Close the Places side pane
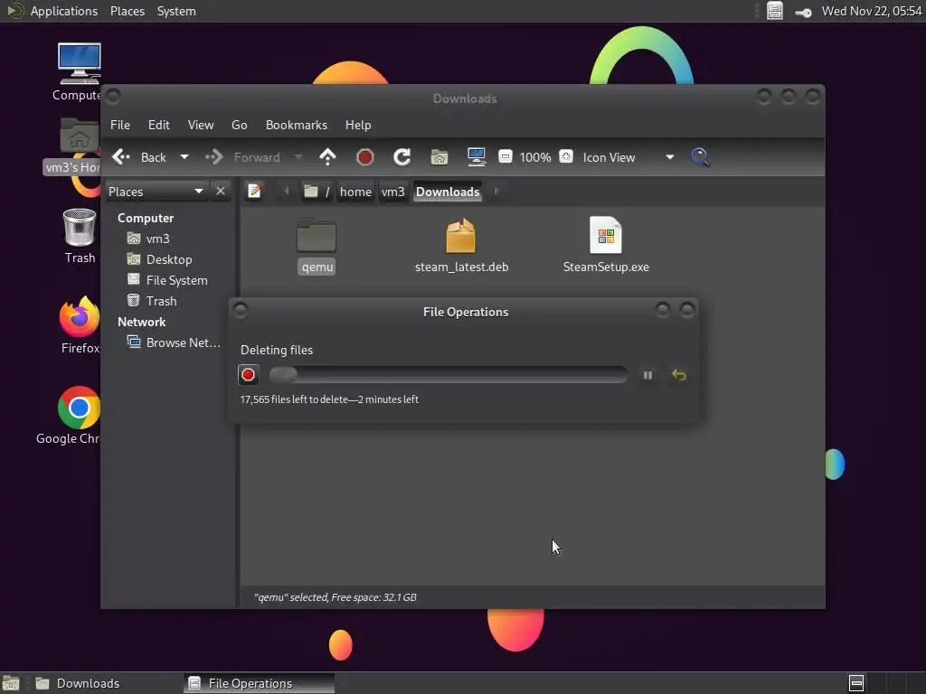This screenshot has height=694, width=926. point(221,192)
